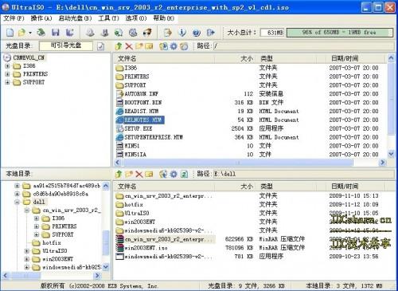Sort local list by 文件名 column header
This screenshot has width=398, height=291.
point(164,187)
